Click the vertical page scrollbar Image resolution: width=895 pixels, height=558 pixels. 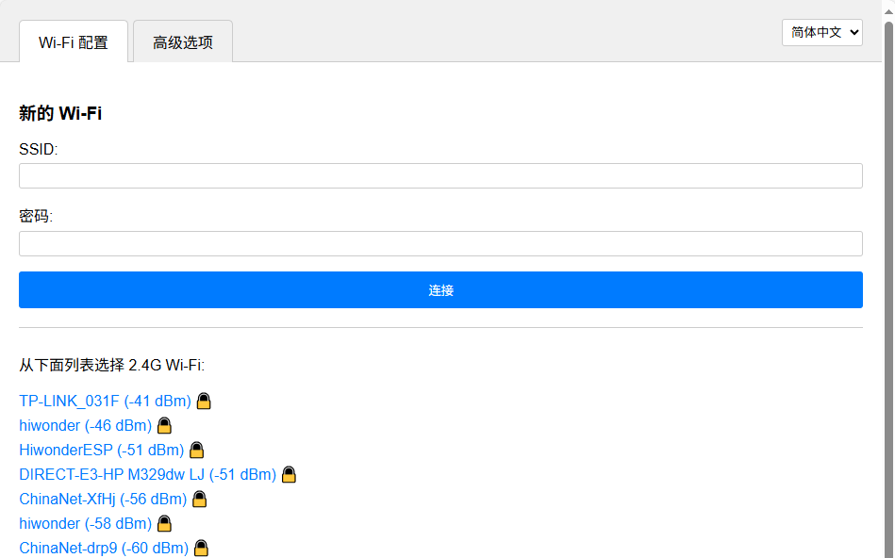888,283
